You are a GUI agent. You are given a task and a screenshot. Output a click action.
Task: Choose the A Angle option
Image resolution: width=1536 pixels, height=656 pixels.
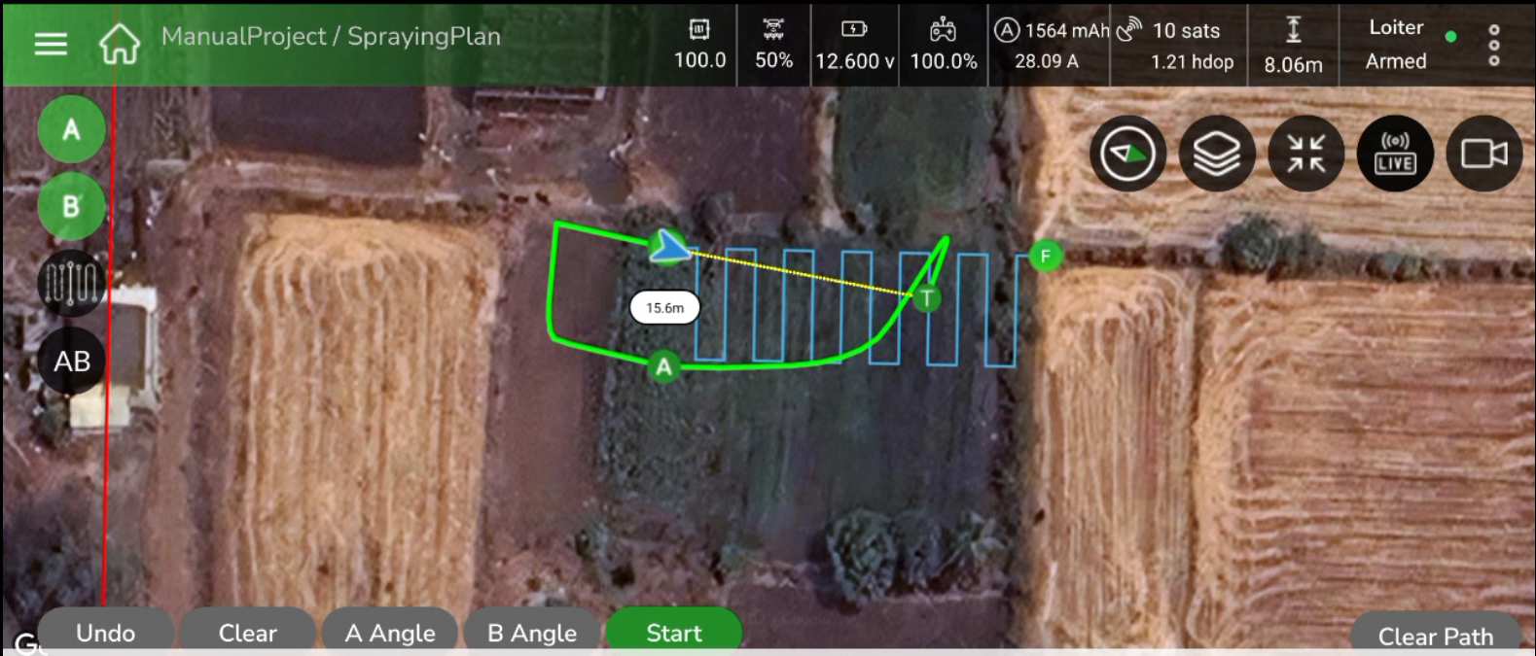390,632
